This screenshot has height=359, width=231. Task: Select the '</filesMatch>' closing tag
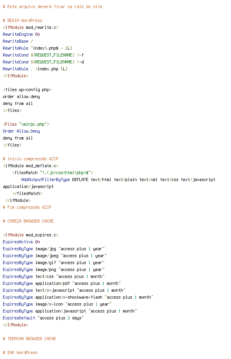(27, 193)
